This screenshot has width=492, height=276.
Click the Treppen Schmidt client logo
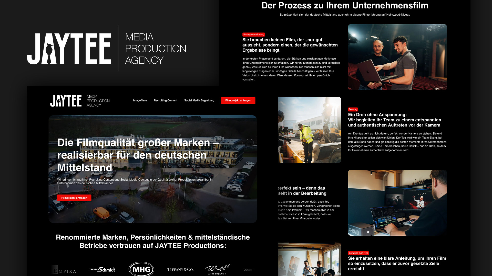point(102,269)
